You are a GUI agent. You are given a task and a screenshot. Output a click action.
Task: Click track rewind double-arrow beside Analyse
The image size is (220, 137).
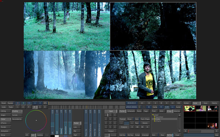coord(137,127)
